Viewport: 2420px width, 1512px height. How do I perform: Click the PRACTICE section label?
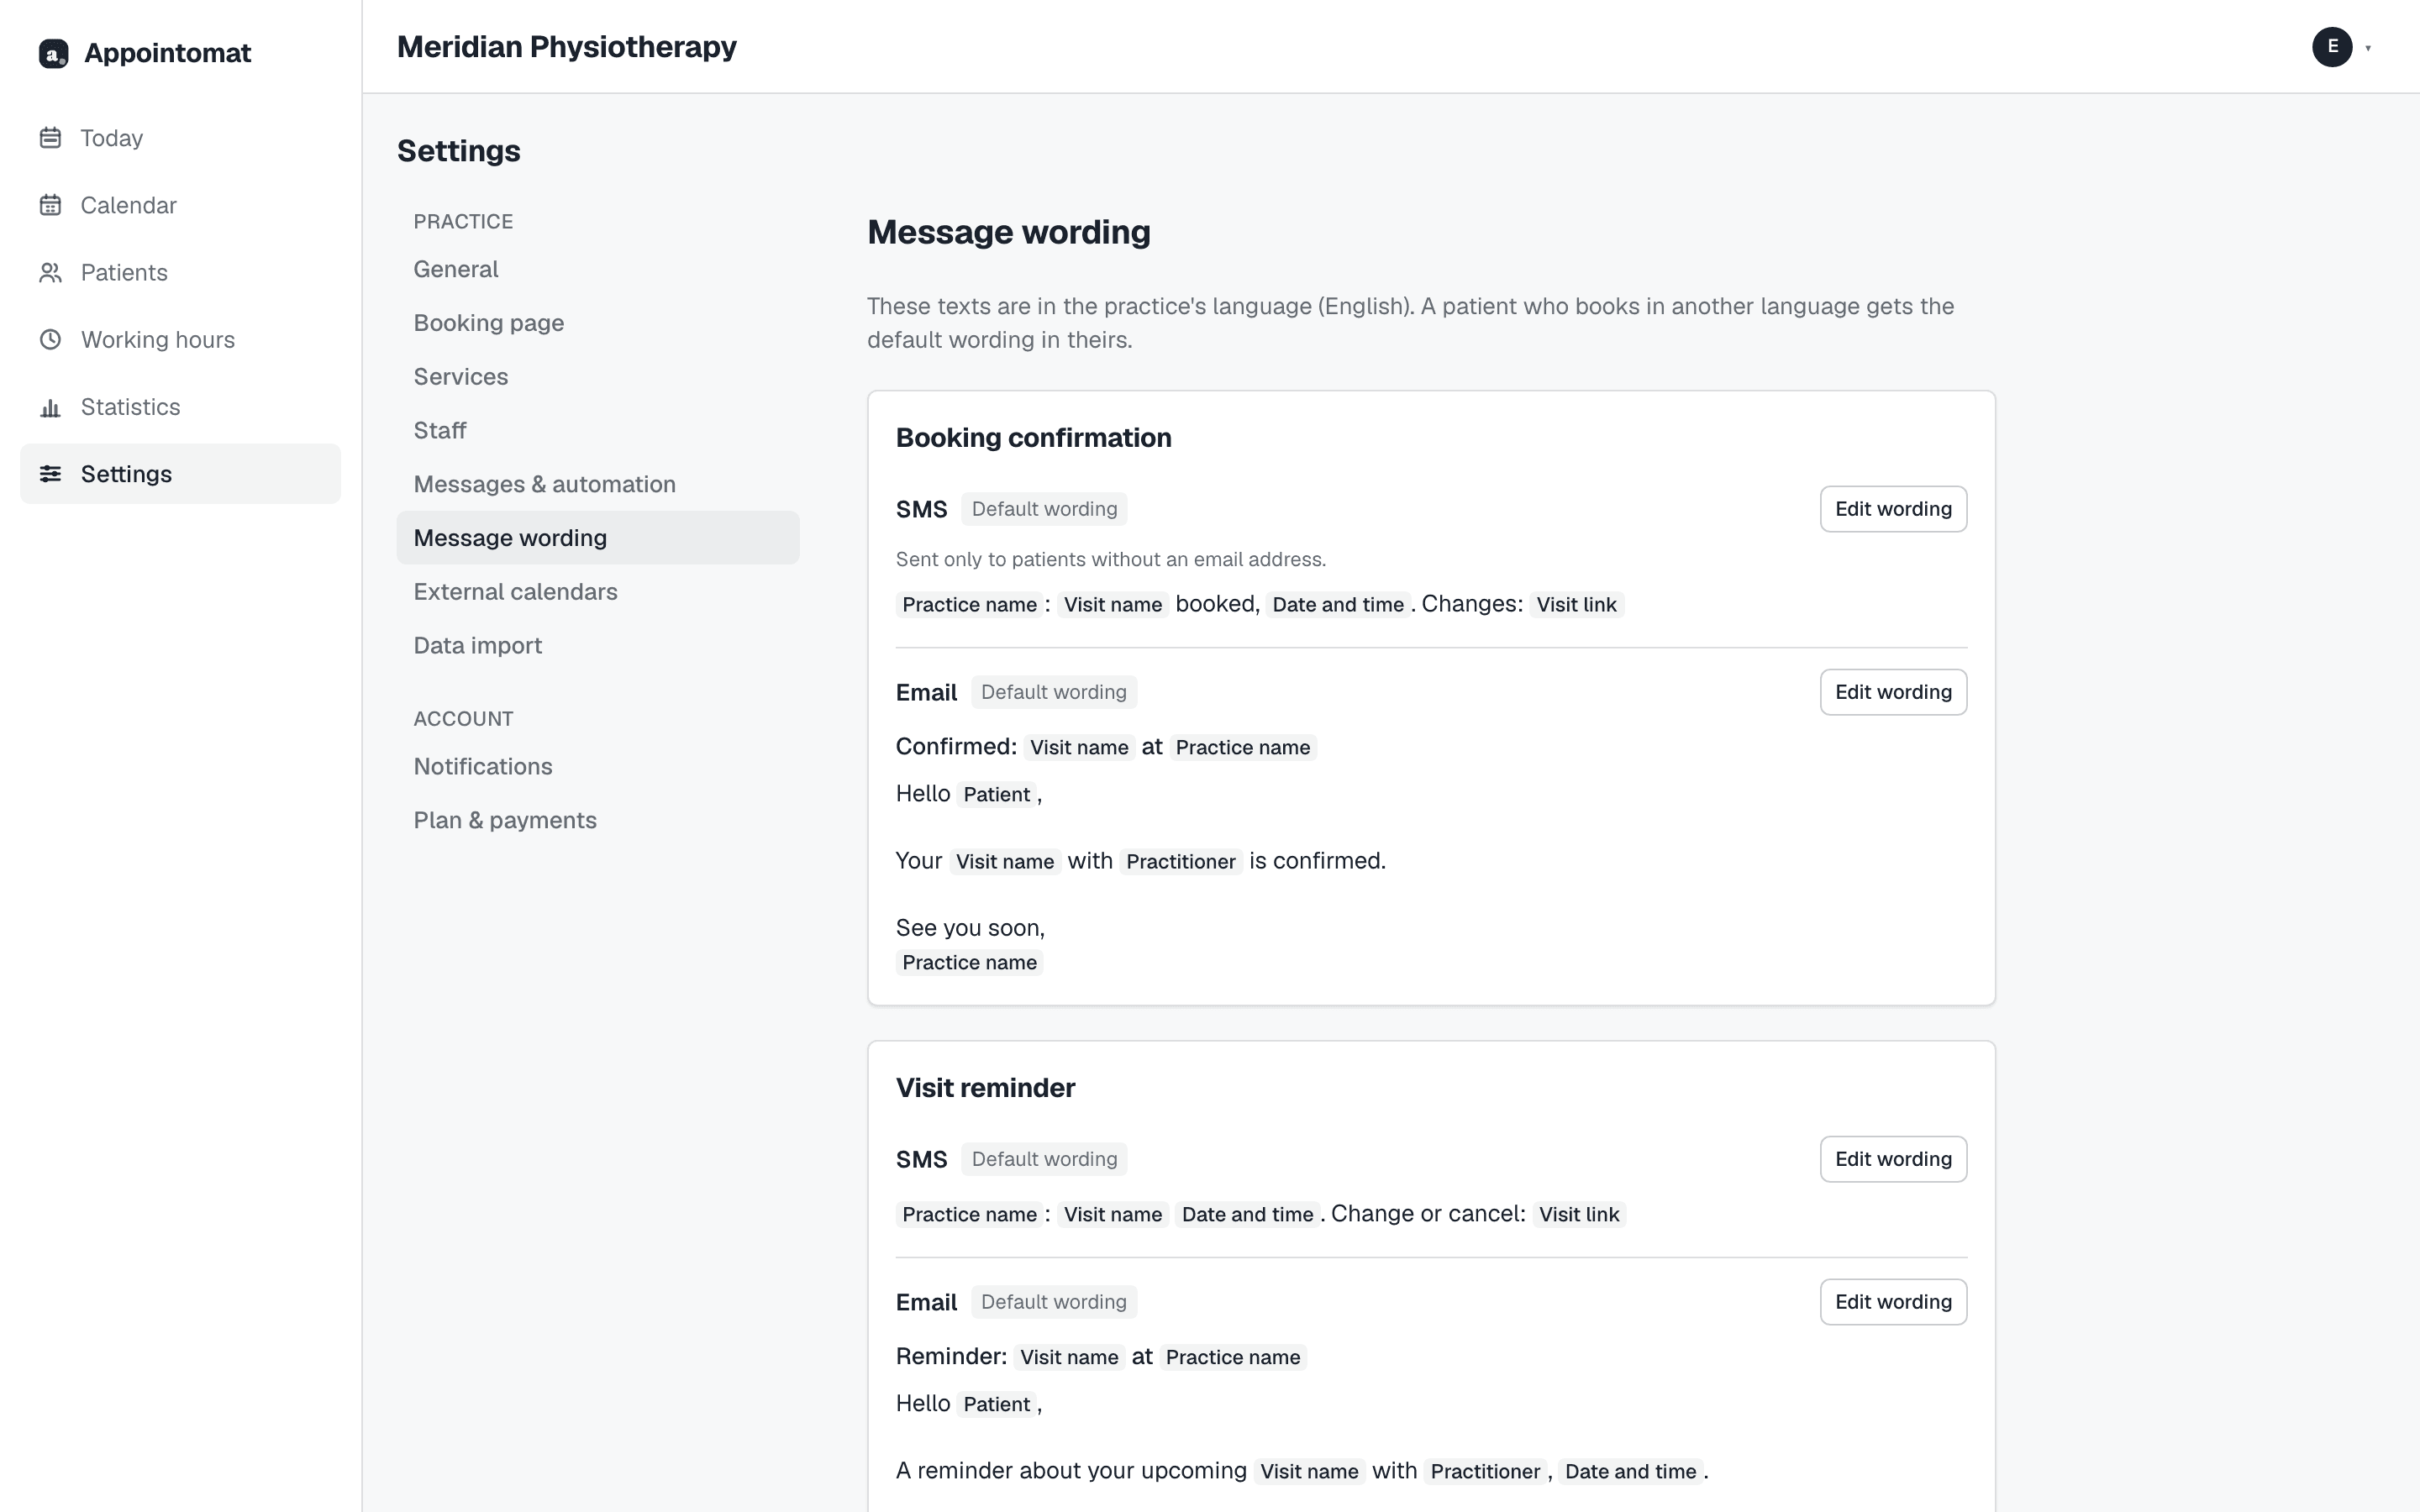(463, 222)
